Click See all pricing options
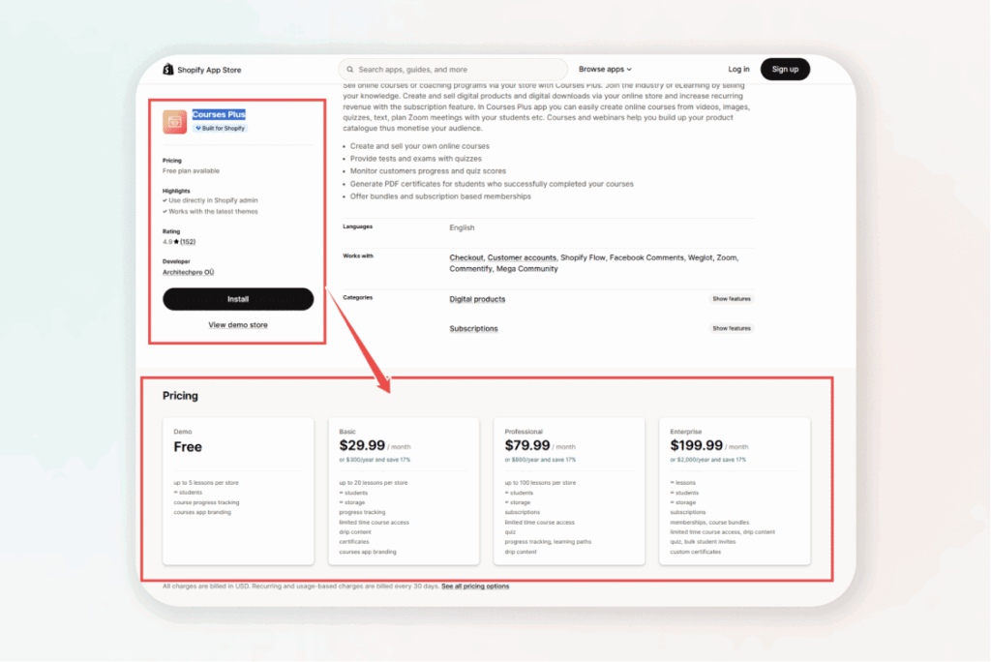 click(475, 586)
